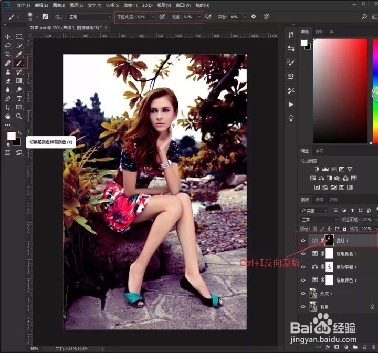Add a Levels adjustment
This screenshot has height=353, width=378.
tap(325, 169)
